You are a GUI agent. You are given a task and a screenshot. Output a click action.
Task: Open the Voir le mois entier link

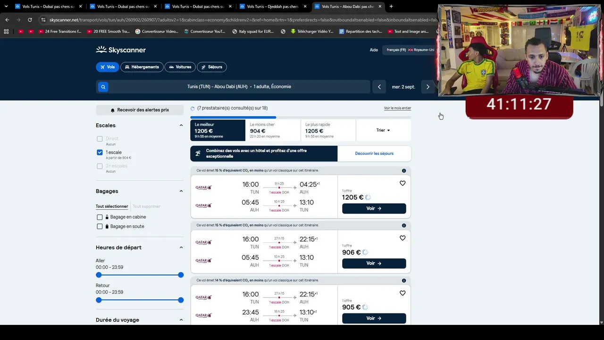click(x=397, y=108)
